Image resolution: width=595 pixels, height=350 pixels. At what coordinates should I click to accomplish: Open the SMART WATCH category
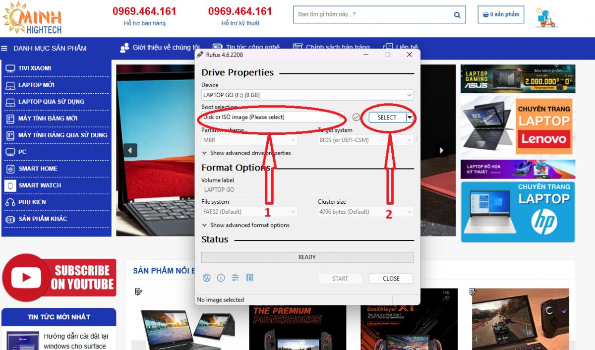(x=40, y=185)
